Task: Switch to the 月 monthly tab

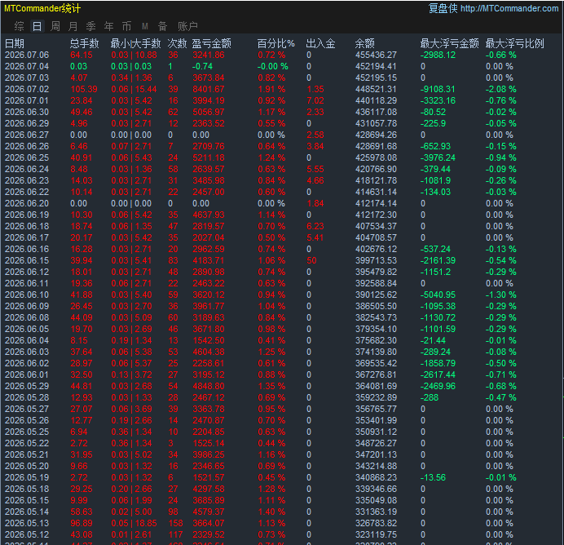Action: [x=73, y=26]
